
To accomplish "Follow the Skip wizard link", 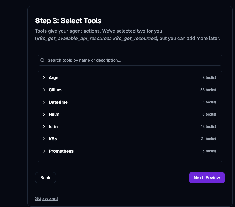I will [46, 198].
